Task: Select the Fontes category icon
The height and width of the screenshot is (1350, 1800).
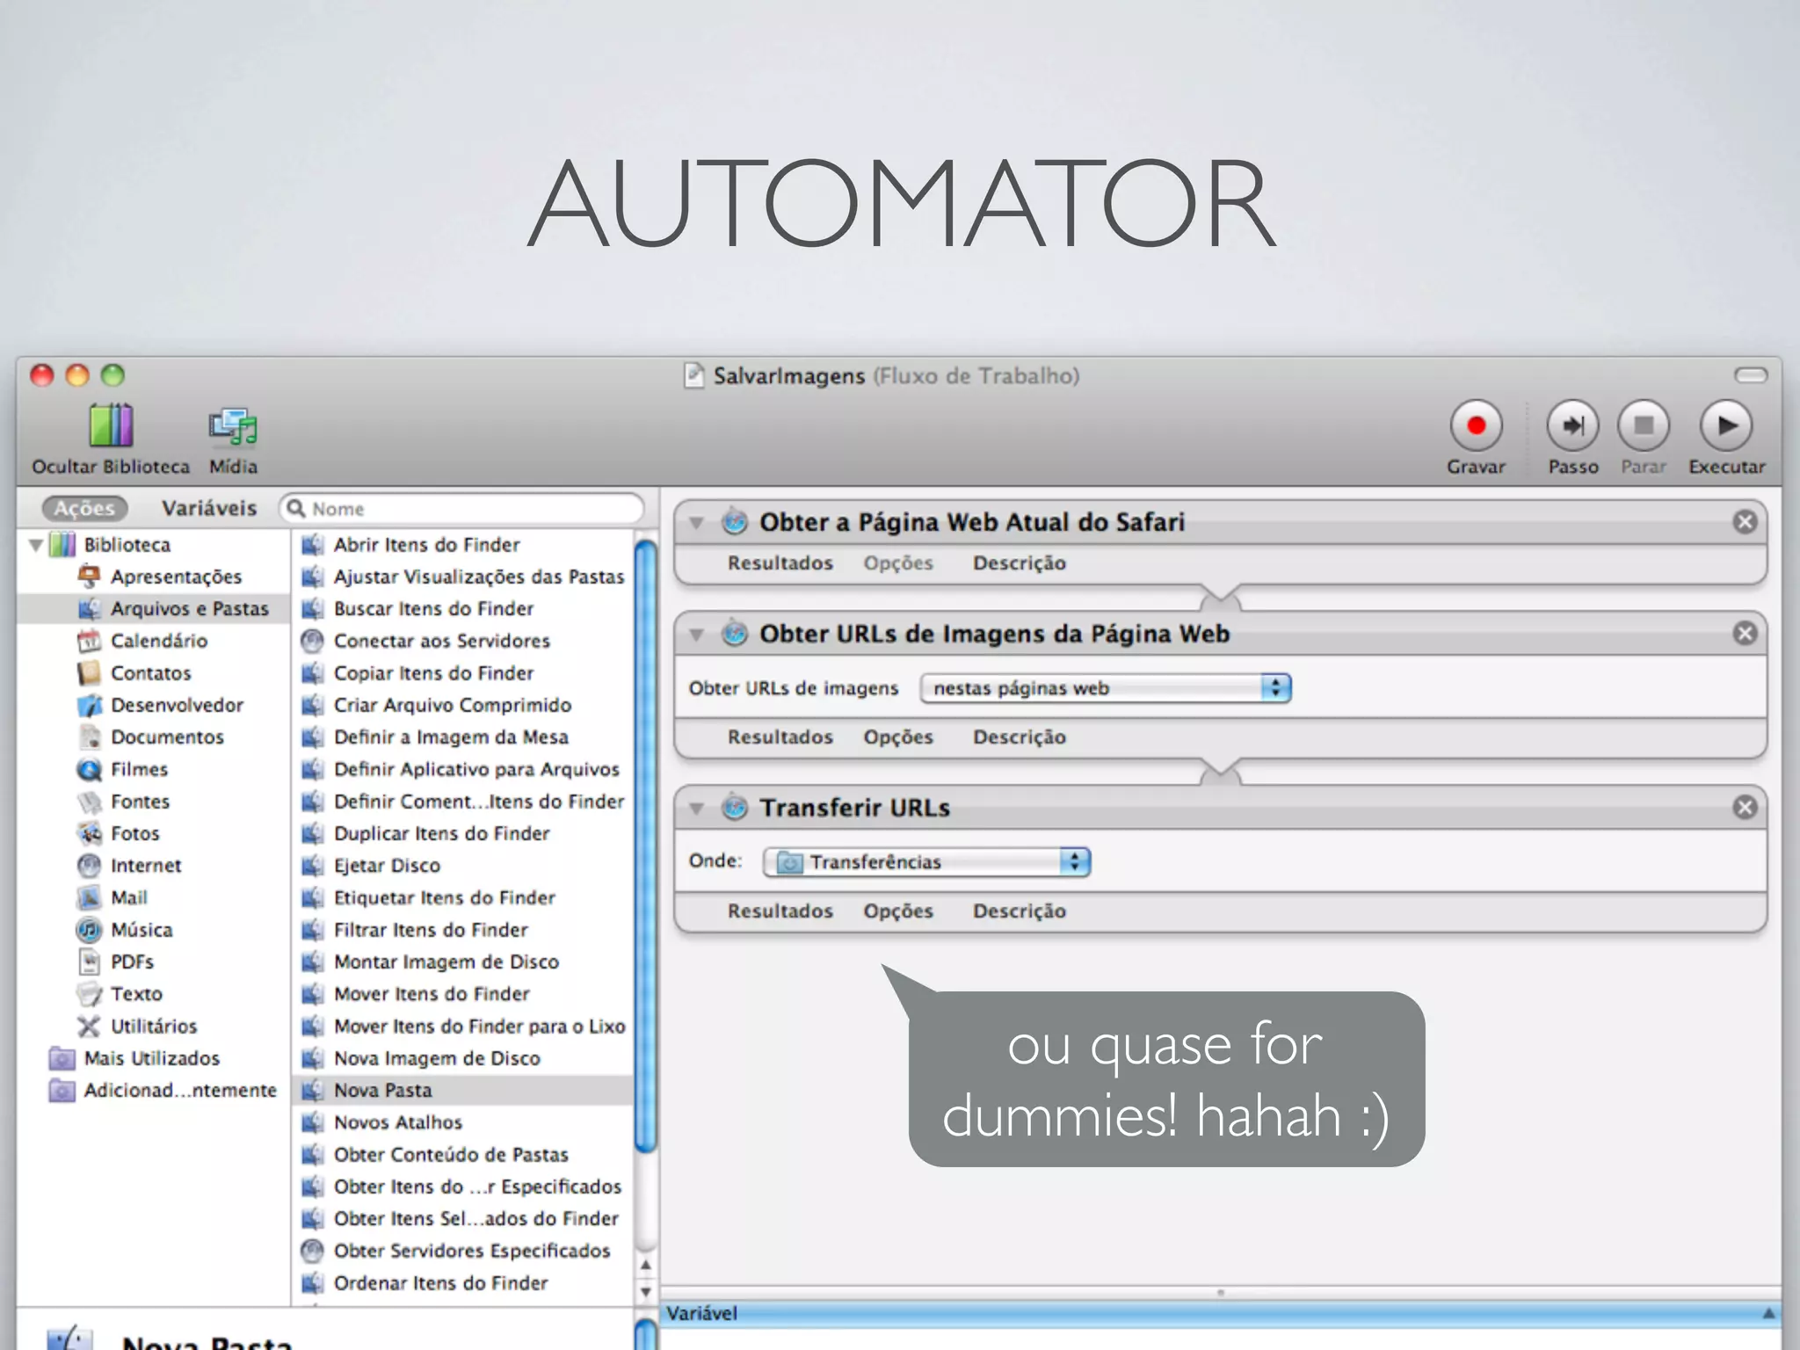Action: click(89, 802)
